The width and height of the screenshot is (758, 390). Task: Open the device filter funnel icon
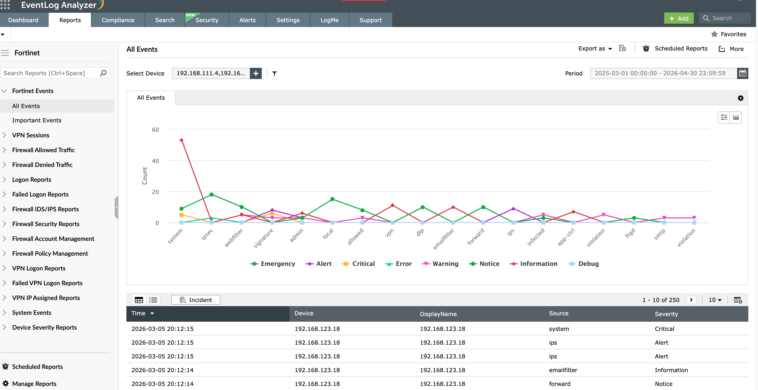point(274,73)
